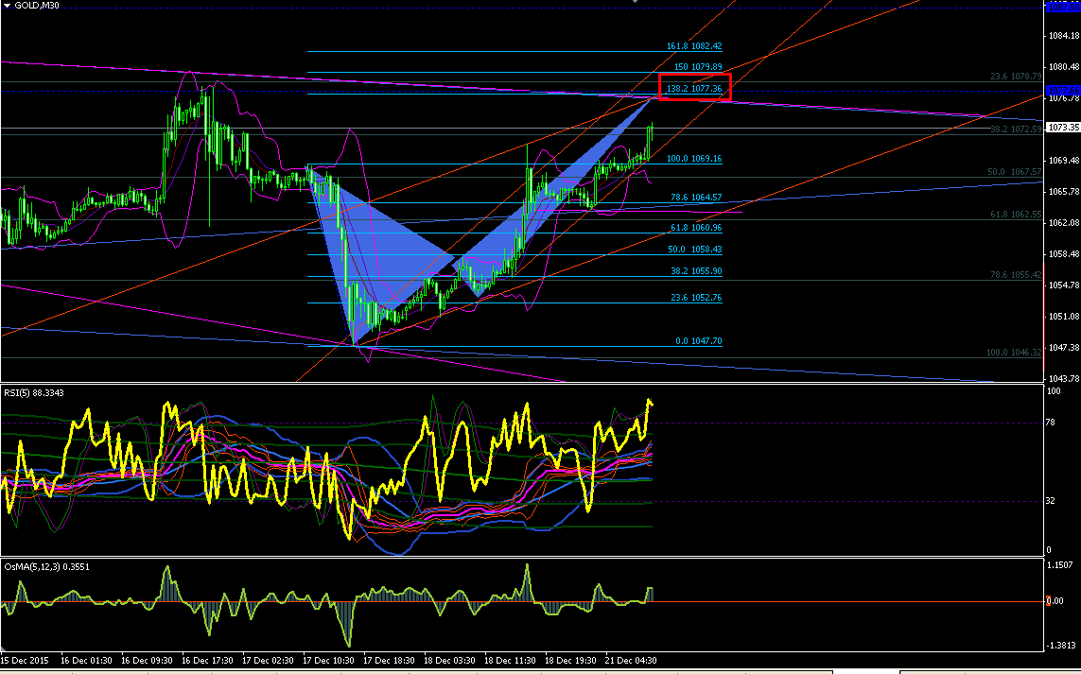Click the RSI scale level 32
This screenshot has width=1081, height=674.
[1051, 501]
